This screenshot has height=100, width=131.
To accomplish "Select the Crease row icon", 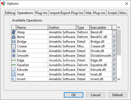I will click(x=14, y=46).
